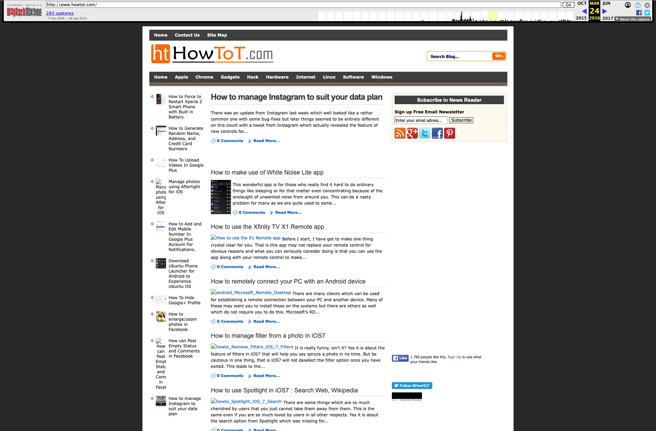Open Wayback Machine help question icon
656x431 pixels.
[x=638, y=5]
